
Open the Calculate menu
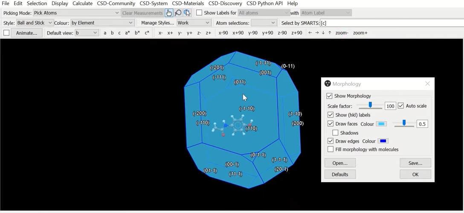tap(82, 3)
